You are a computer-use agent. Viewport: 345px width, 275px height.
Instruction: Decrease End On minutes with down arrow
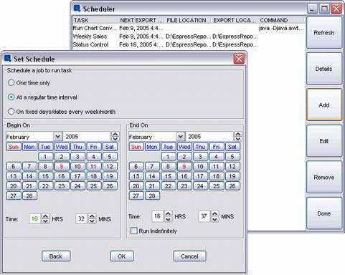coord(215,218)
